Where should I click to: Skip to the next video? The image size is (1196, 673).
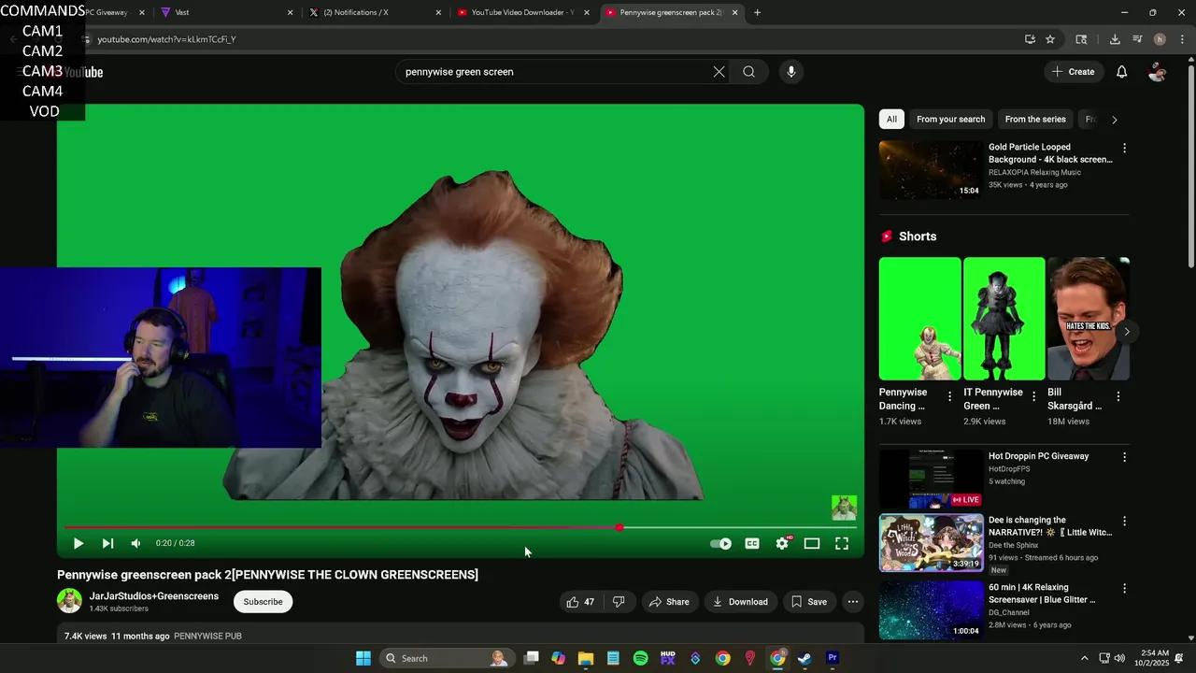coord(107,543)
